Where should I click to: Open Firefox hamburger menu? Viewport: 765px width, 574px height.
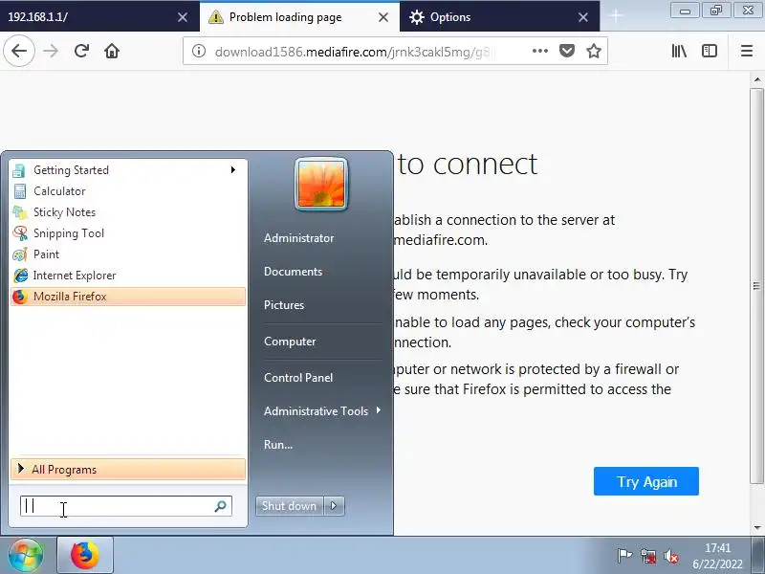pos(747,51)
